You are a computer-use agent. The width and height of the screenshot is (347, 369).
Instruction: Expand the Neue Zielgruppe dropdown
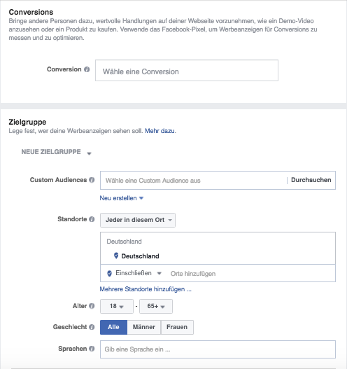tap(56, 152)
